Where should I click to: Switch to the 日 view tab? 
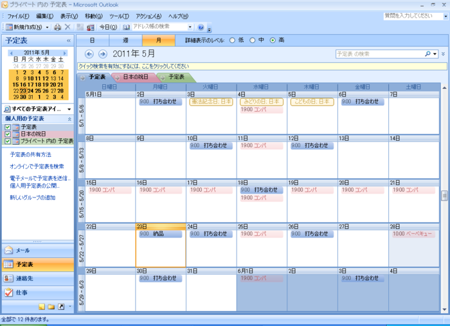coord(93,41)
